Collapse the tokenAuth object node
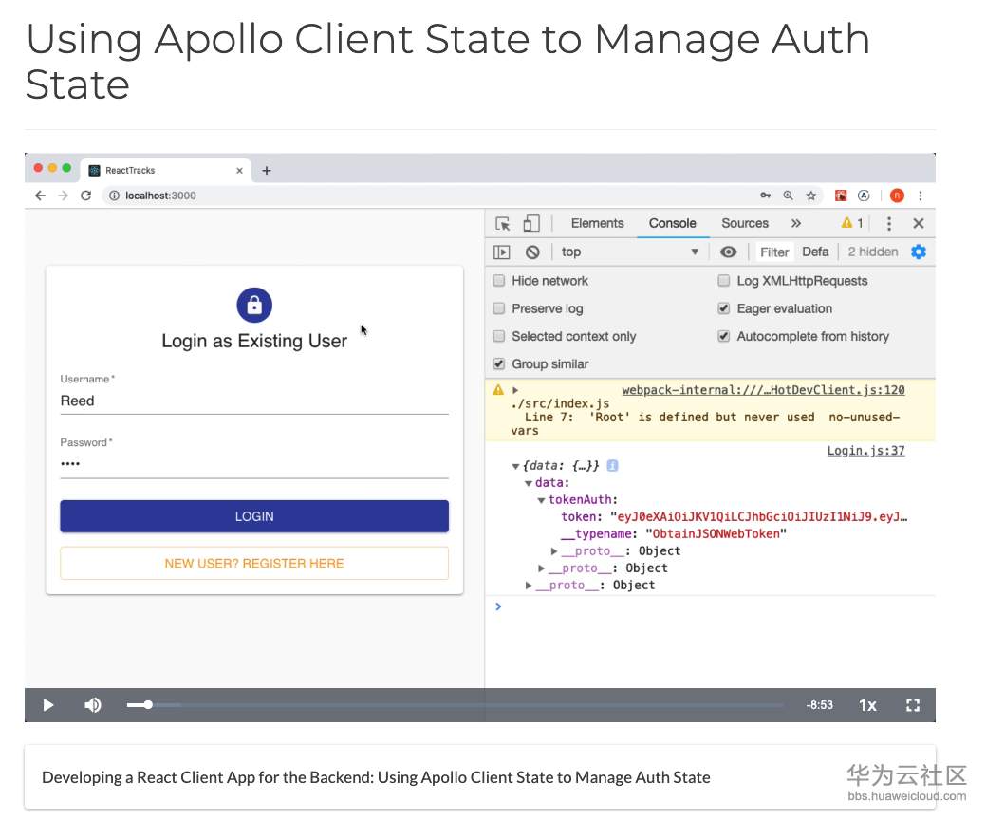Image resolution: width=986 pixels, height=820 pixels. tap(541, 500)
